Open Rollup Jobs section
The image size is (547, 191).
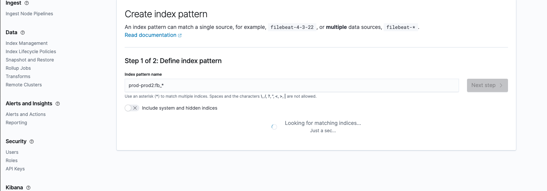[x=18, y=68]
